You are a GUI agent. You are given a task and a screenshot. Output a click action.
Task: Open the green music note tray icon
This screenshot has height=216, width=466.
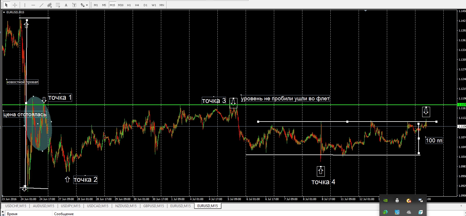(385, 212)
